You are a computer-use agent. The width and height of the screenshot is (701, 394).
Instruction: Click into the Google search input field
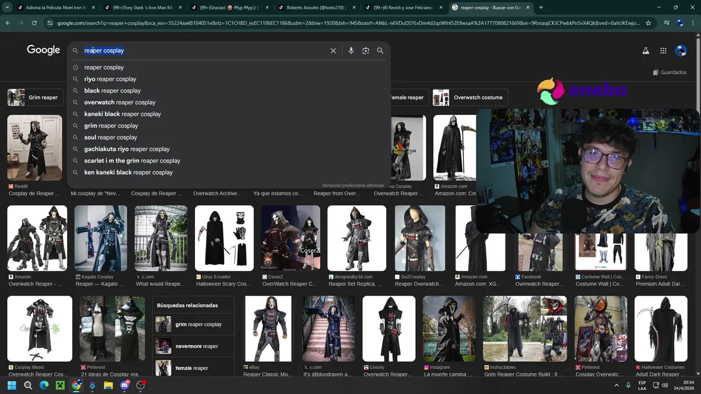(205, 50)
